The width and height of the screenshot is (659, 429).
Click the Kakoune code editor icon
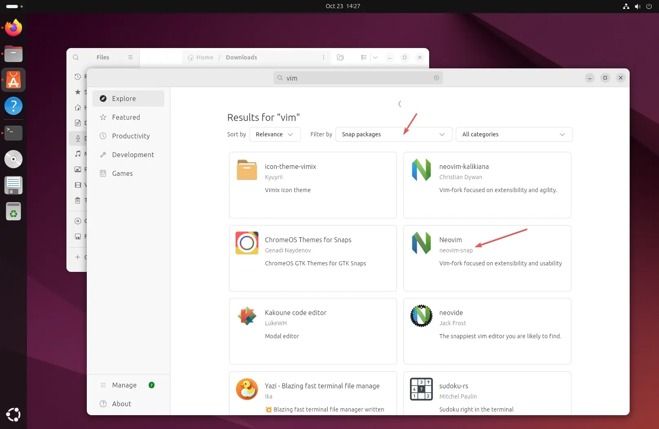[x=247, y=316]
